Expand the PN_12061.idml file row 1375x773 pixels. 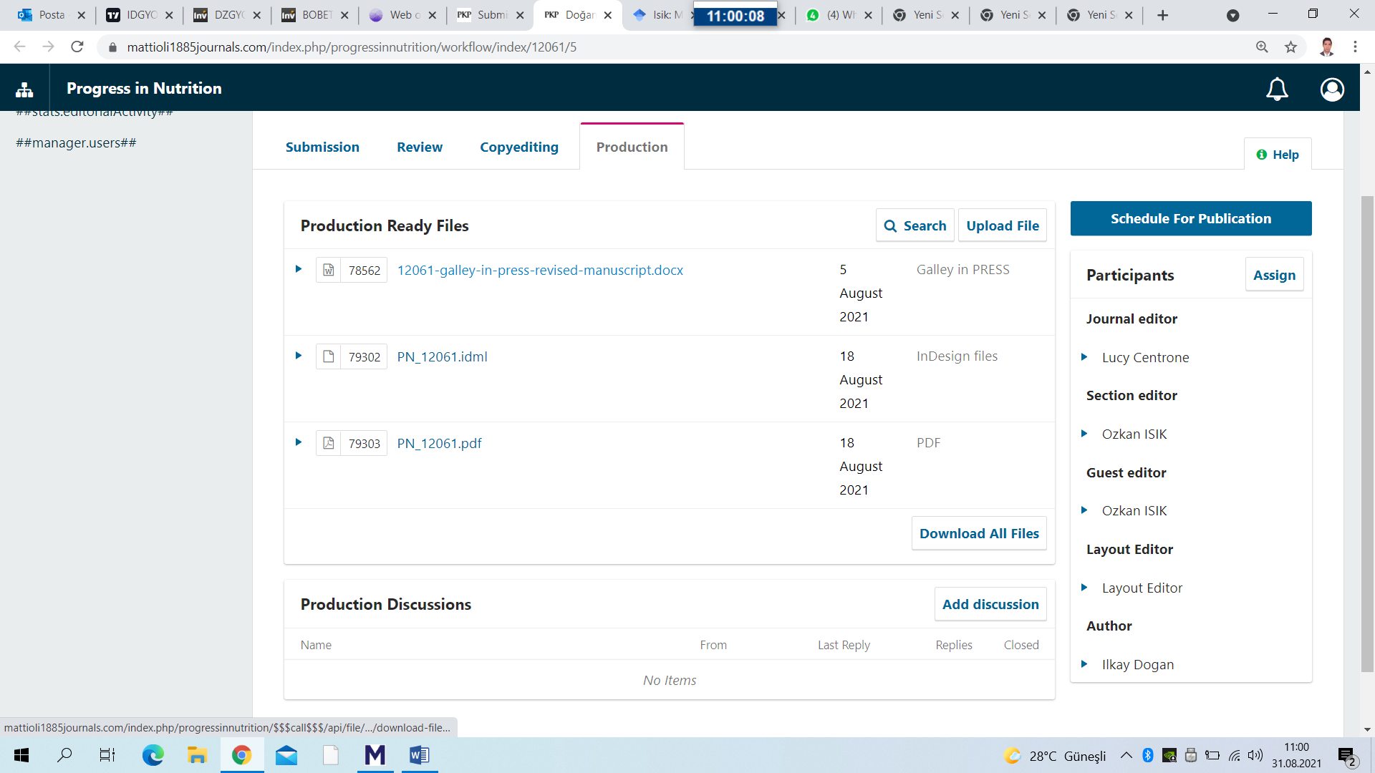pos(299,356)
